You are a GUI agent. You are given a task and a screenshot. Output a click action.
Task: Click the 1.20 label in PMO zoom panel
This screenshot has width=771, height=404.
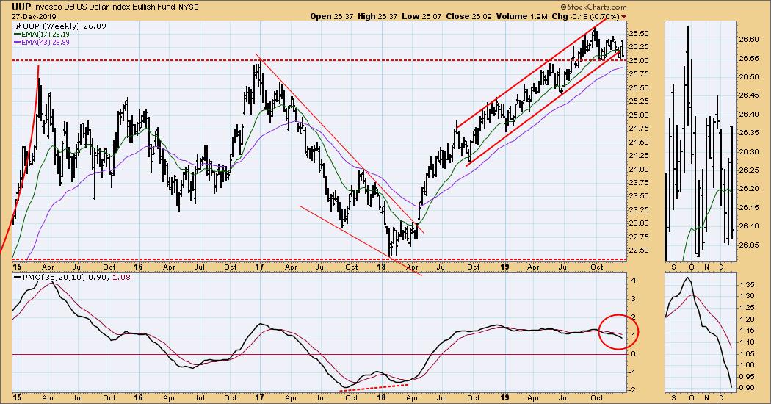[748, 320]
